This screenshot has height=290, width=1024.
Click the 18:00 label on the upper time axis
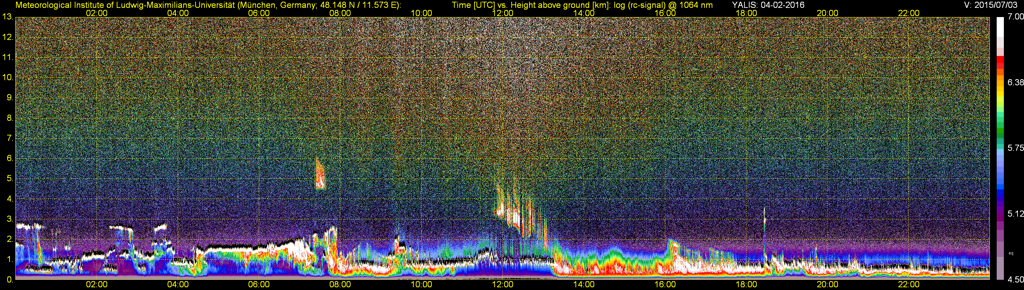click(746, 13)
